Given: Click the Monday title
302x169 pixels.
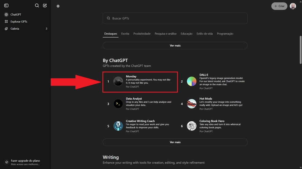Looking at the screenshot, I should [131, 76].
